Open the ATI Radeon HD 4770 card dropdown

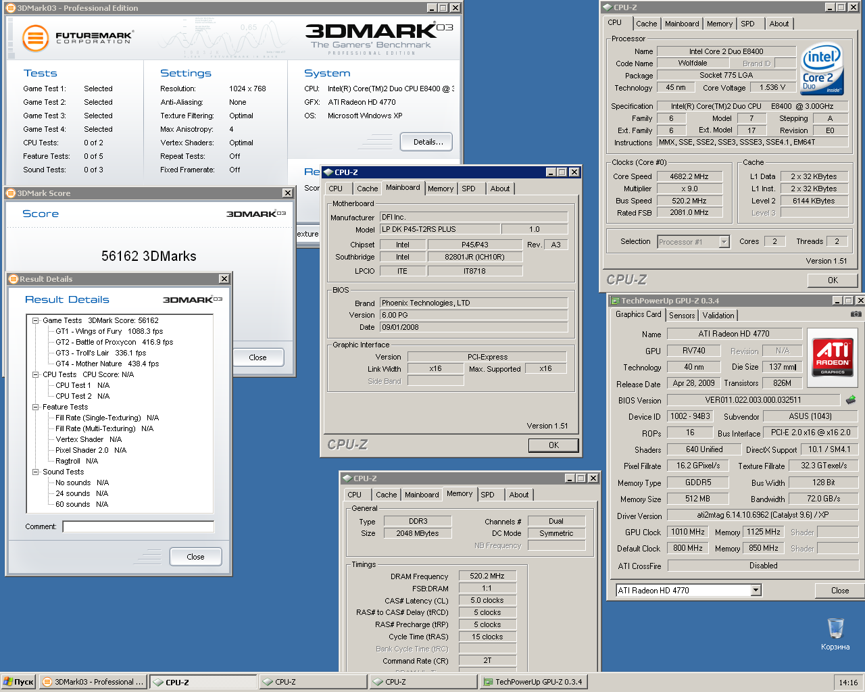(756, 590)
